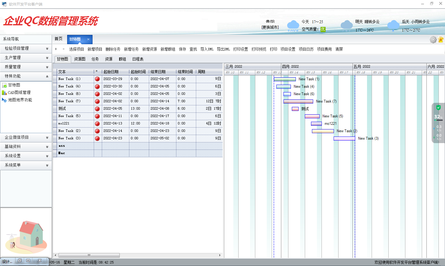
Task: Click red status dot for 测试 row
Action: click(x=97, y=109)
